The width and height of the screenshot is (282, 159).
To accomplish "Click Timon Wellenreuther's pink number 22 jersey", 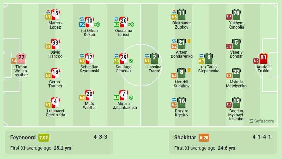I will coord(21,58).
